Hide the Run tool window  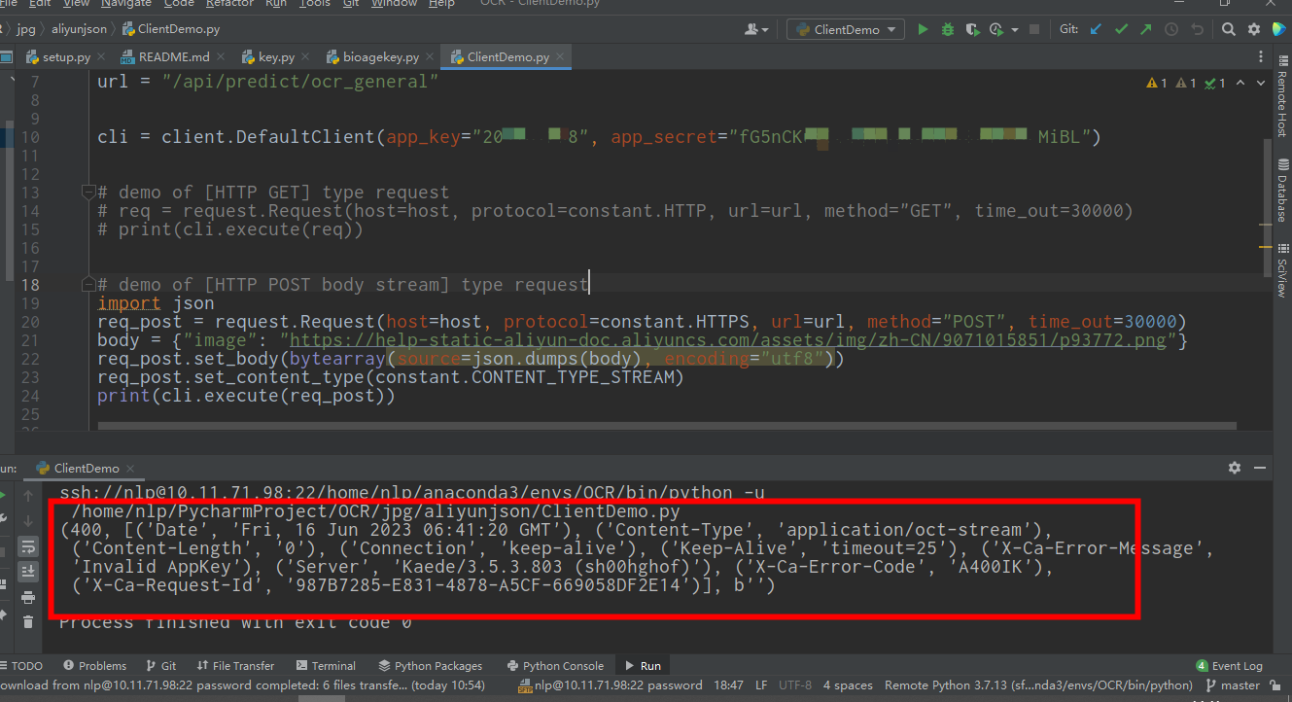(1260, 468)
